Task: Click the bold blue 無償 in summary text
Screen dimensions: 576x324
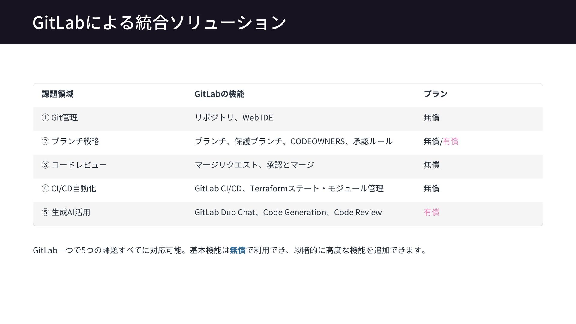Action: tap(238, 250)
